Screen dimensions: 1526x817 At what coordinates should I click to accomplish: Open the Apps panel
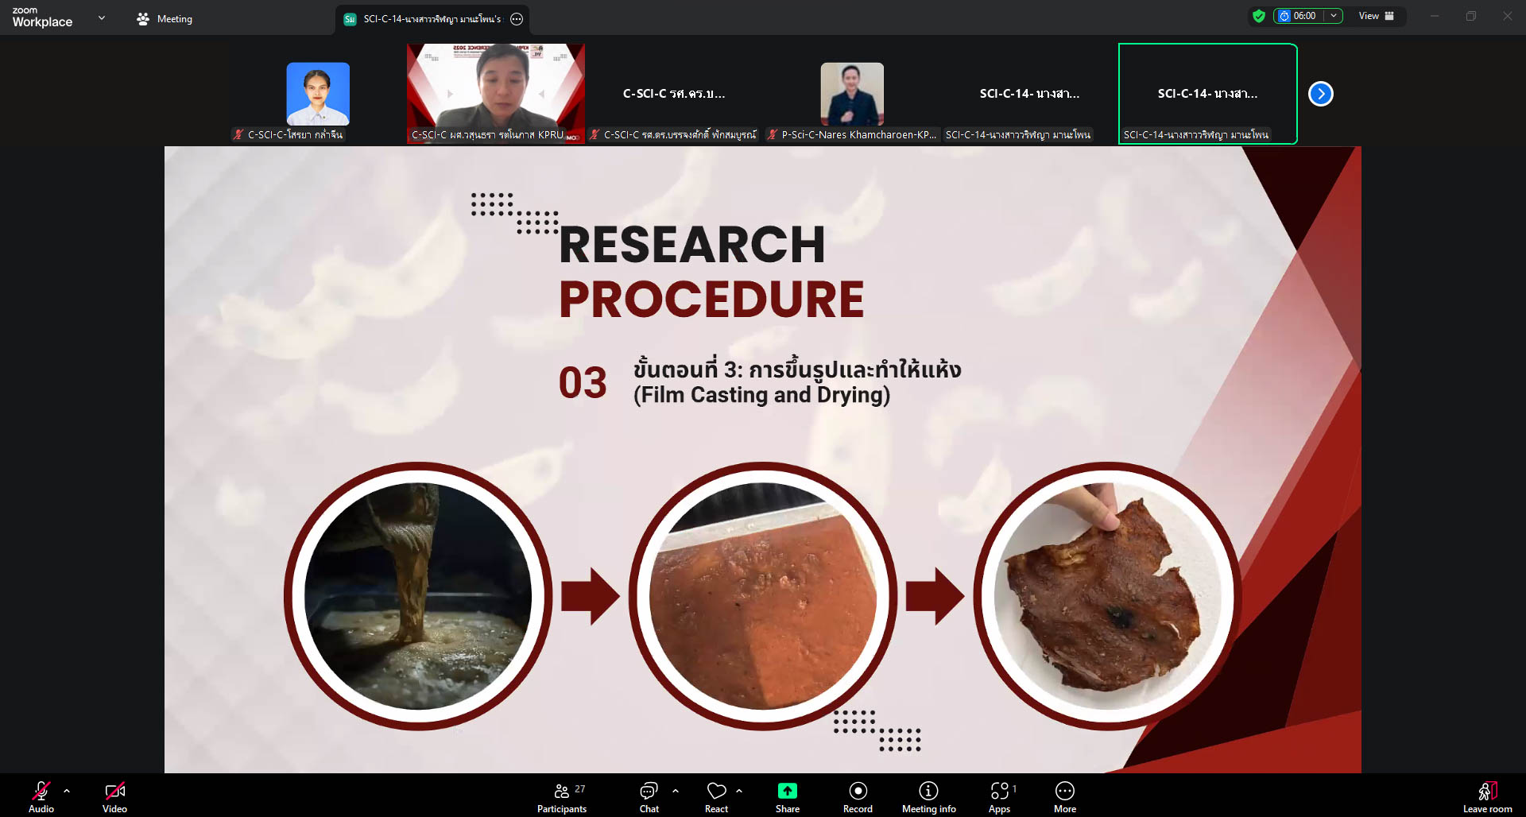[999, 797]
